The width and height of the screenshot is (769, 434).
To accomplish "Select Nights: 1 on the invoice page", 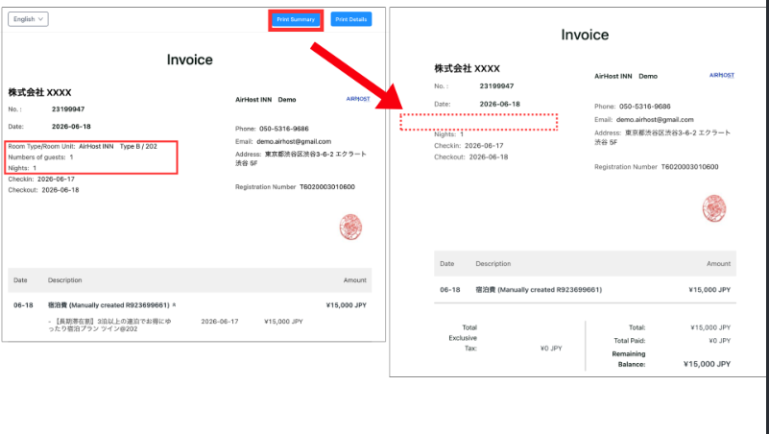I will coord(22,168).
